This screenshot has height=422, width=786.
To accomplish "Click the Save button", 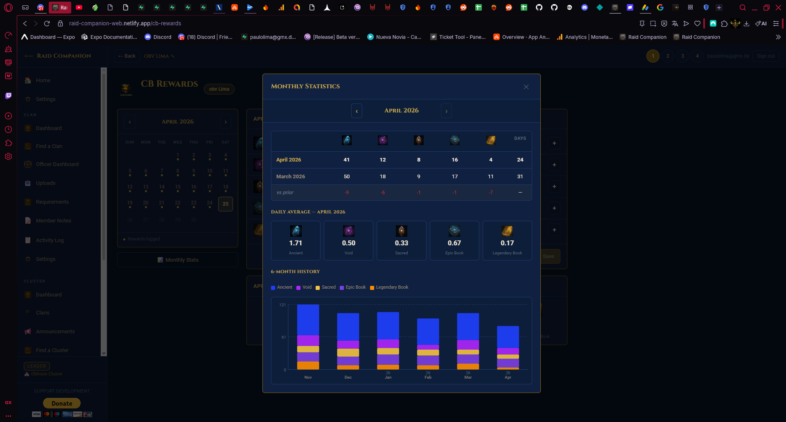I will coord(549,256).
